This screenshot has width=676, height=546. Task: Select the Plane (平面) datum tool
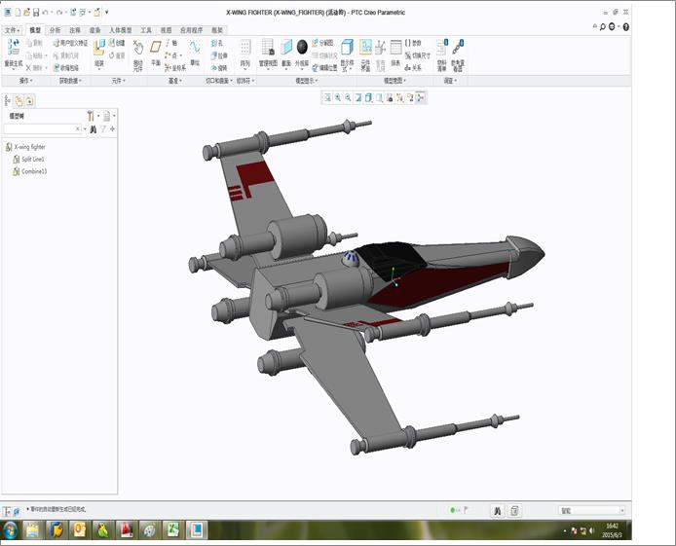[156, 47]
